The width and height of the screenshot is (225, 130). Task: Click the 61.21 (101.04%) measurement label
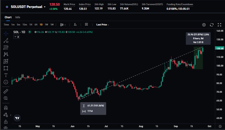96,106
